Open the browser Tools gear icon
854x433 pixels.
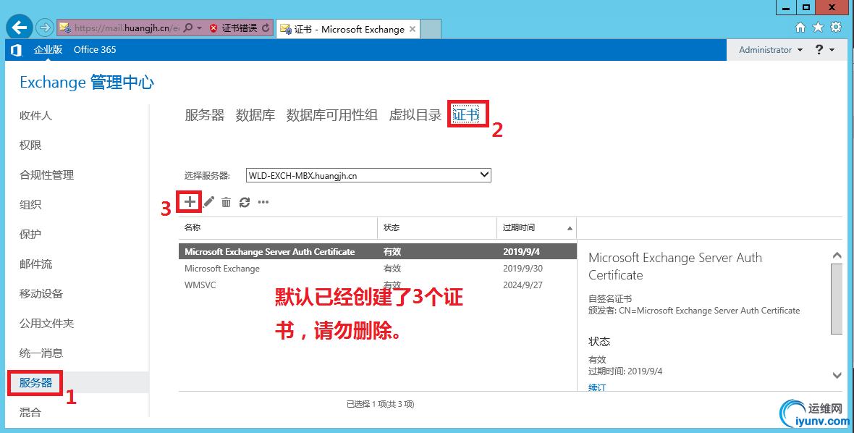point(836,28)
